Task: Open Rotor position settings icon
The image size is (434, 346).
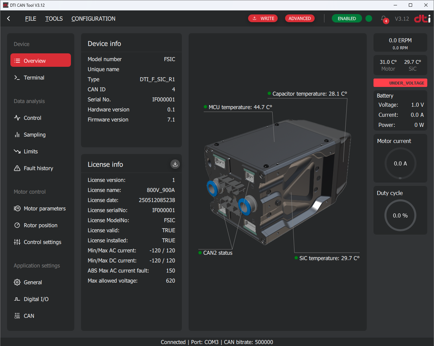Action: pyautogui.click(x=17, y=225)
